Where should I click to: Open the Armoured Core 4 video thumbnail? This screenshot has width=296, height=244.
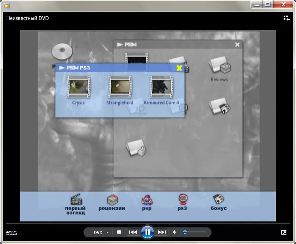tap(161, 87)
